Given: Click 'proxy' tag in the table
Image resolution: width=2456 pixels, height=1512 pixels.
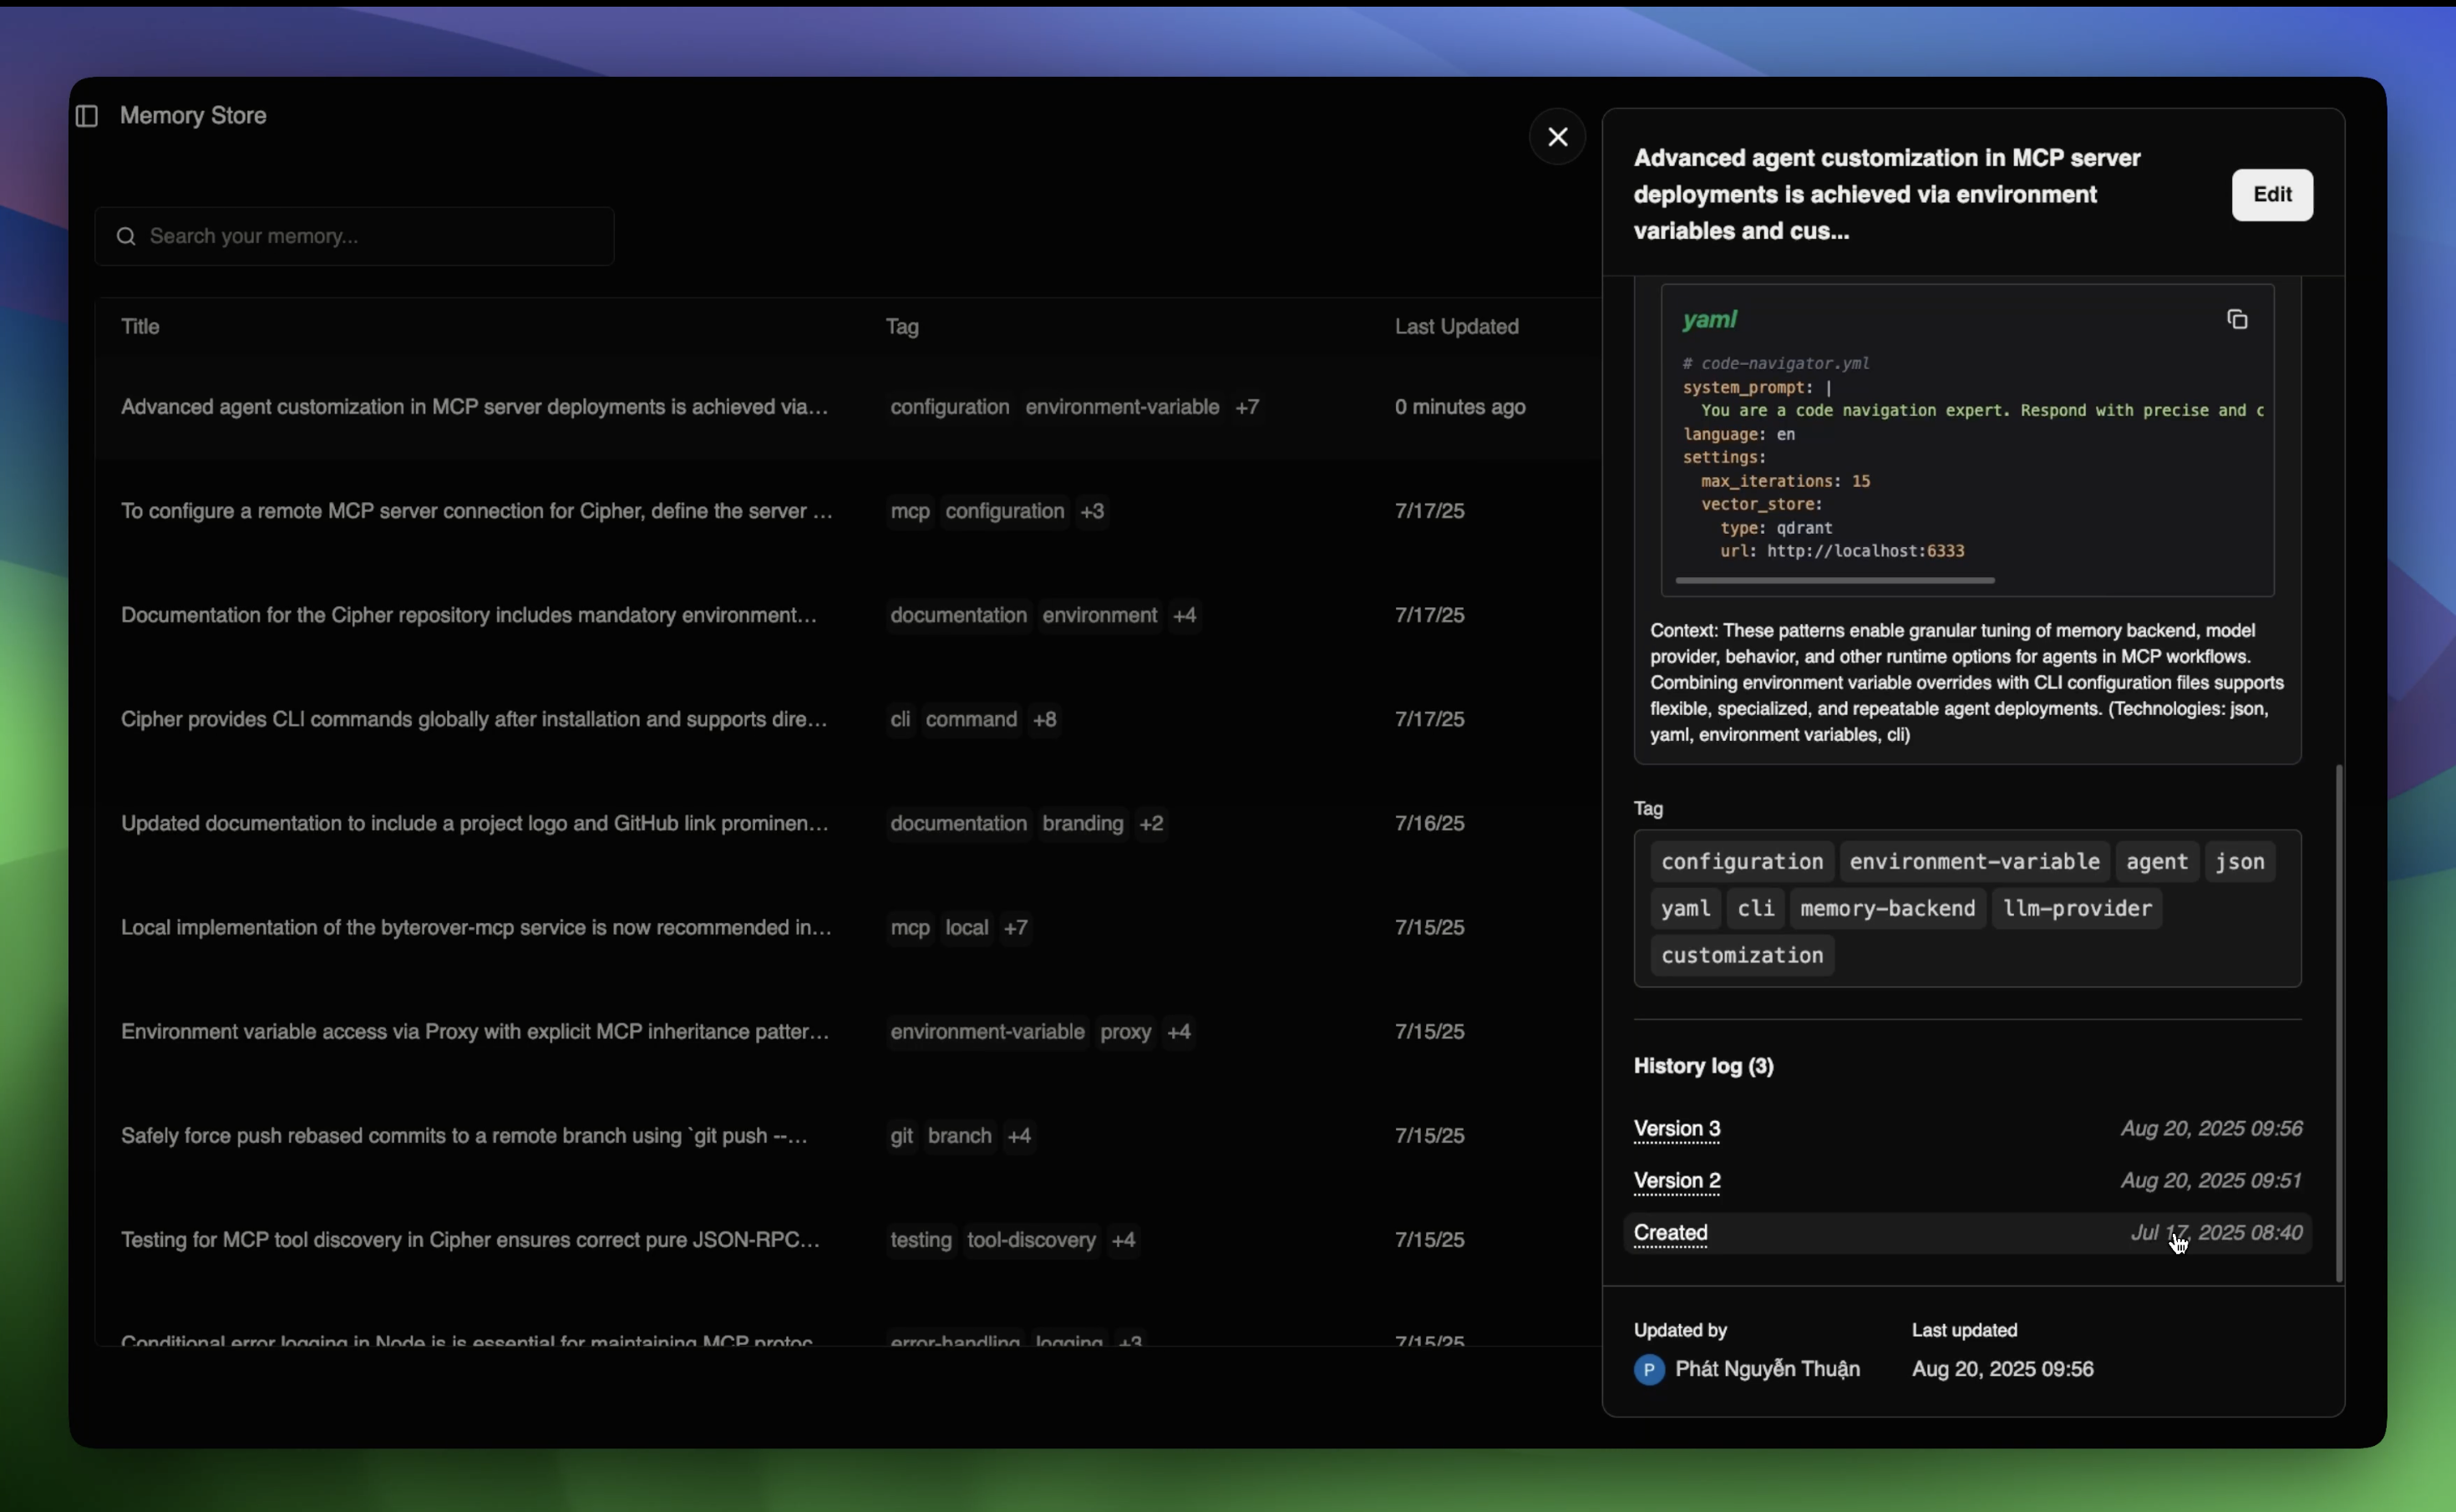Looking at the screenshot, I should (1125, 1031).
